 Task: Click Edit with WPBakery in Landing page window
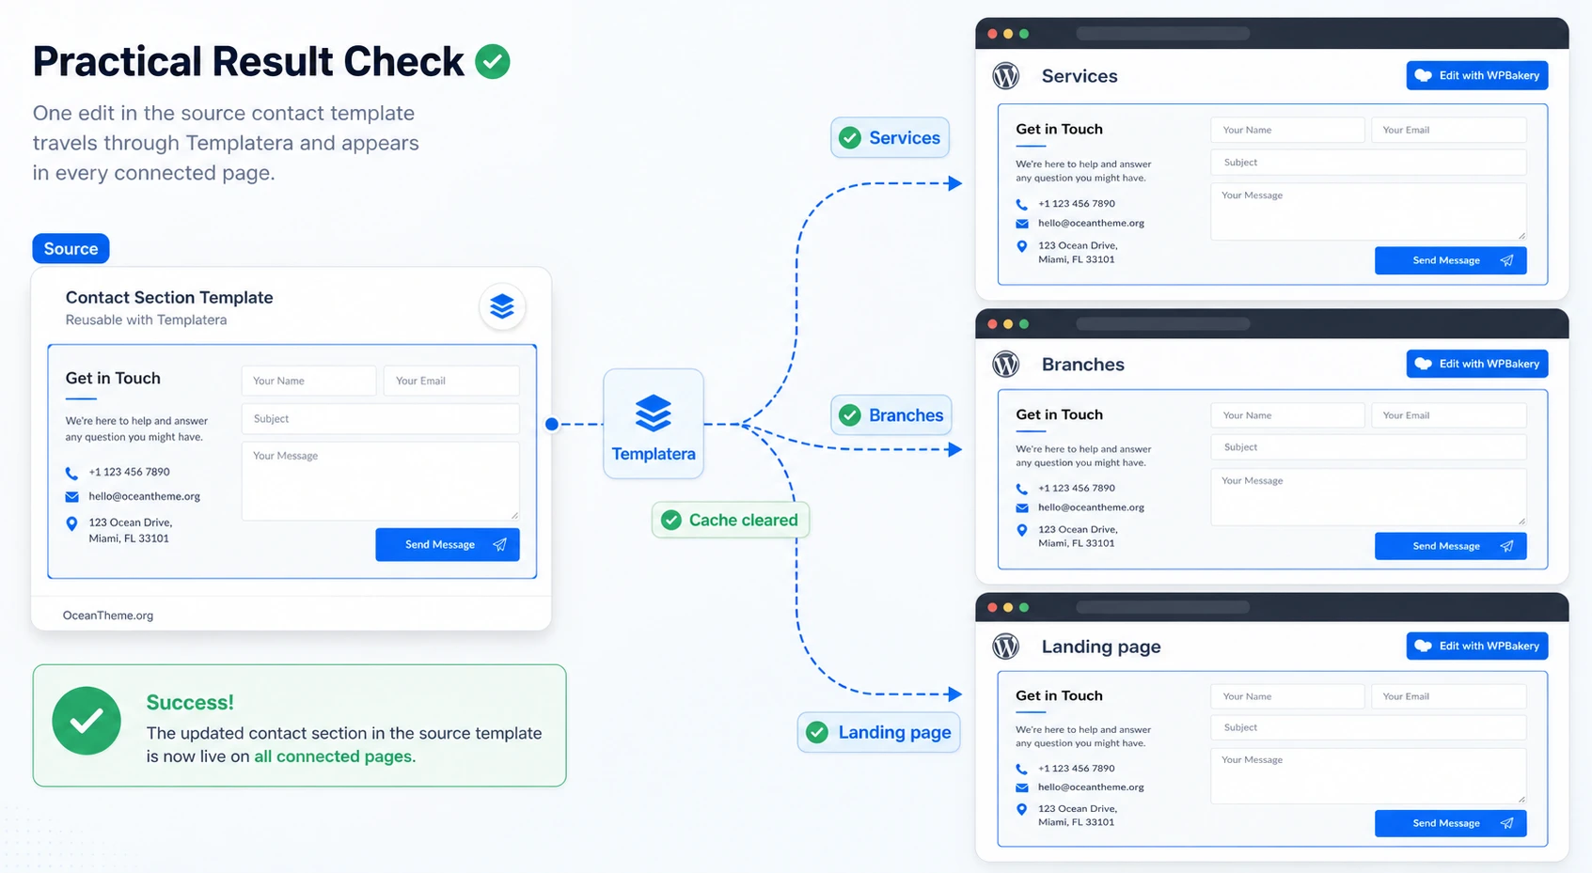click(1477, 646)
